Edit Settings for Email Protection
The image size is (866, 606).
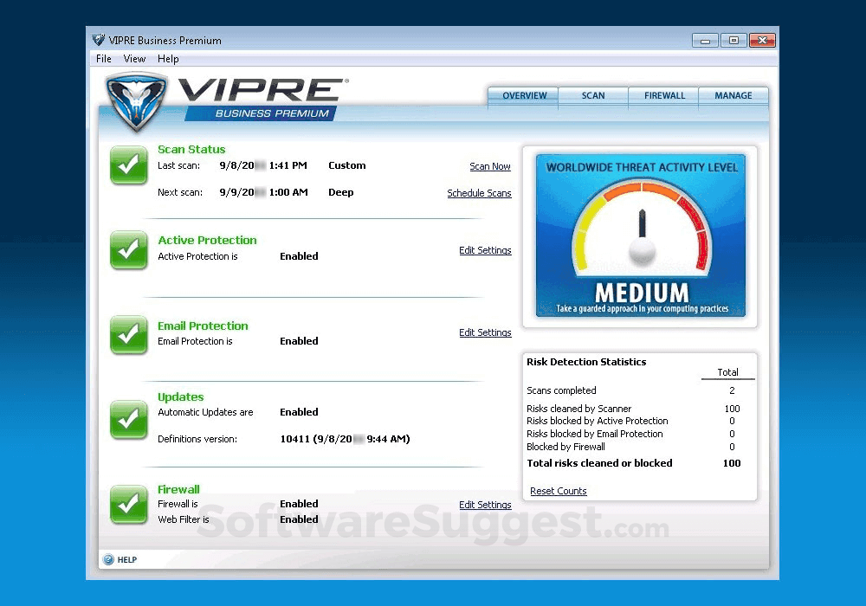click(485, 332)
